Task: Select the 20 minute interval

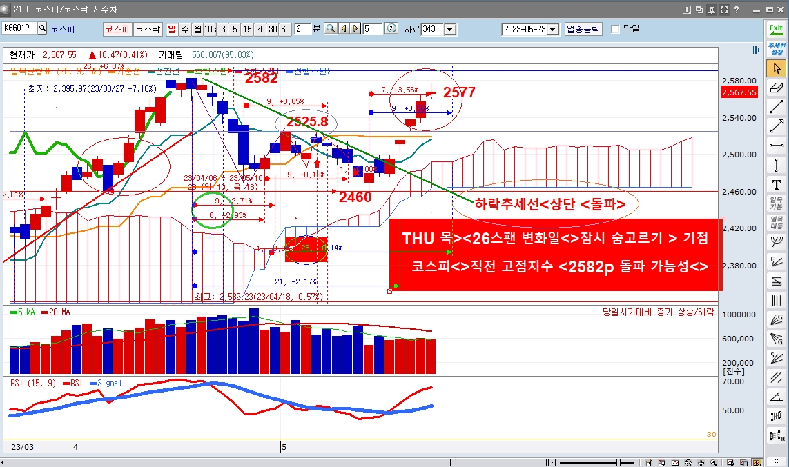Action: point(260,29)
